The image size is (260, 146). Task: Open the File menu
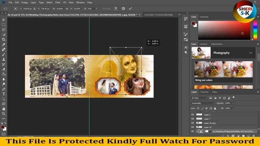pos(11,2)
